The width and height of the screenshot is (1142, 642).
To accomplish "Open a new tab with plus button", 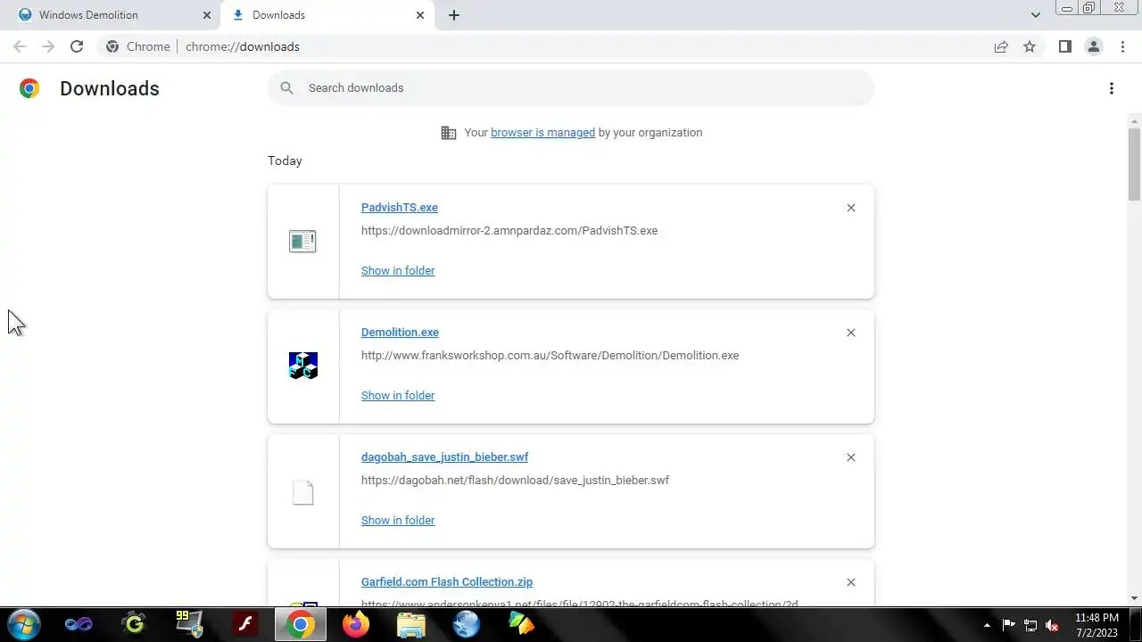I will click(453, 15).
